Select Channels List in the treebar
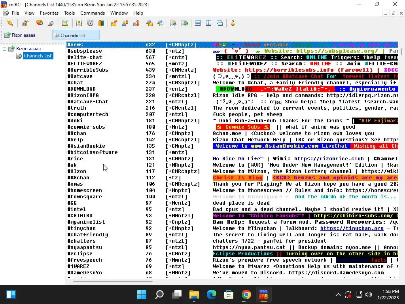 [38, 56]
